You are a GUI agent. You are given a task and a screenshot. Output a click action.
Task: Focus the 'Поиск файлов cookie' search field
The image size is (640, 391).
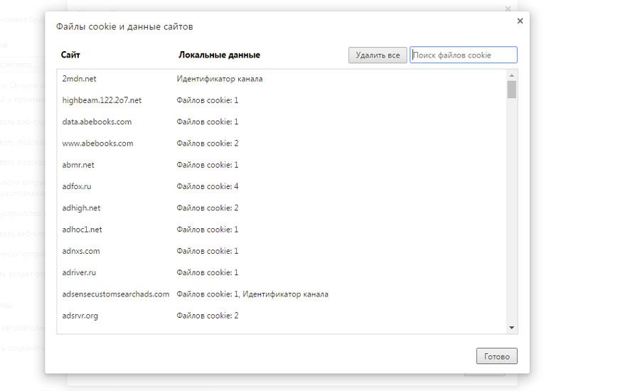click(x=463, y=55)
